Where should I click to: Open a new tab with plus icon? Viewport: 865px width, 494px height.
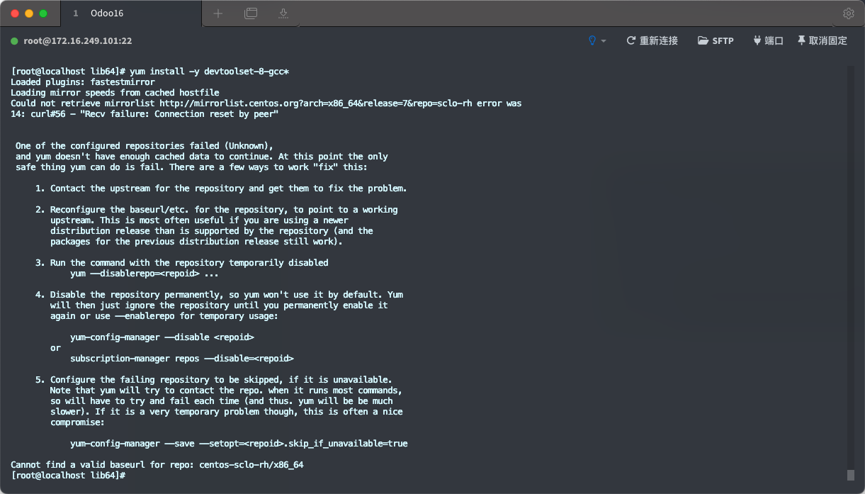click(x=218, y=13)
